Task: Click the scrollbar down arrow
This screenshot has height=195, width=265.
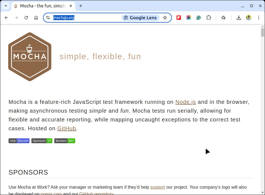Action: pos(263,193)
